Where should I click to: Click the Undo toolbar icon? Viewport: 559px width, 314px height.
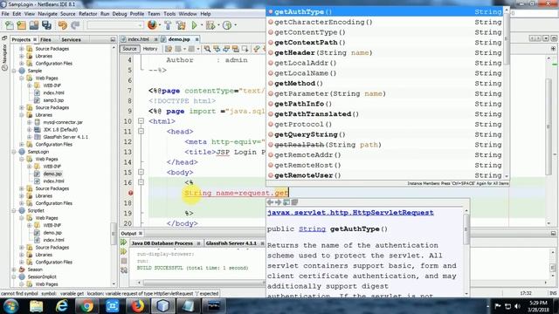click(x=63, y=25)
